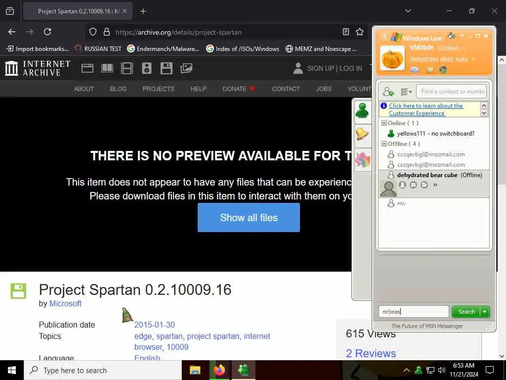Open File Explorer from the taskbar

tap(195, 370)
